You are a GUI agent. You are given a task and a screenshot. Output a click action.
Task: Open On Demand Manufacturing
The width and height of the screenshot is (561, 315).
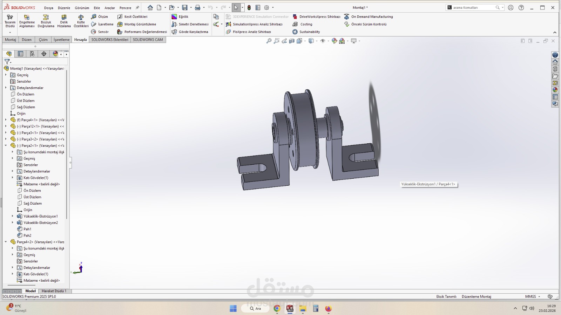(369, 16)
